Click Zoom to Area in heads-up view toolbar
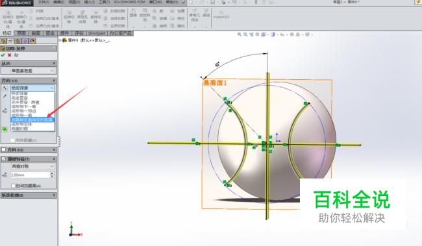Viewport: 422px width, 246px height. click(245, 34)
